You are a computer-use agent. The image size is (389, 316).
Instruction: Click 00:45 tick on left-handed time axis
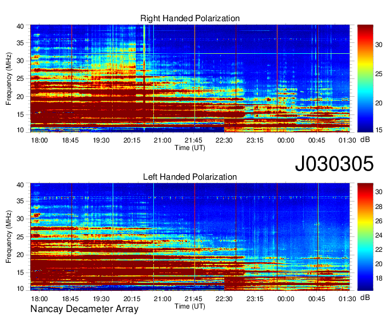316,299
